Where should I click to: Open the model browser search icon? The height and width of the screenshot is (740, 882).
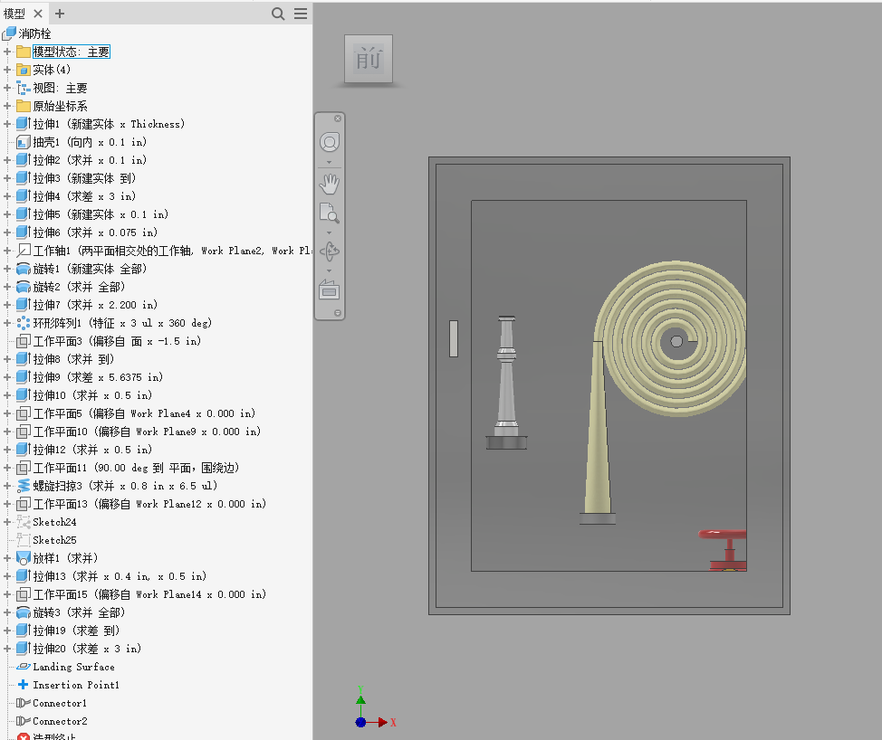tap(278, 14)
